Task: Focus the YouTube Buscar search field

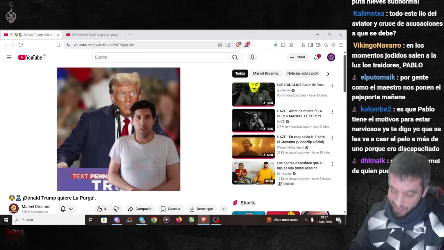Action: (159, 57)
